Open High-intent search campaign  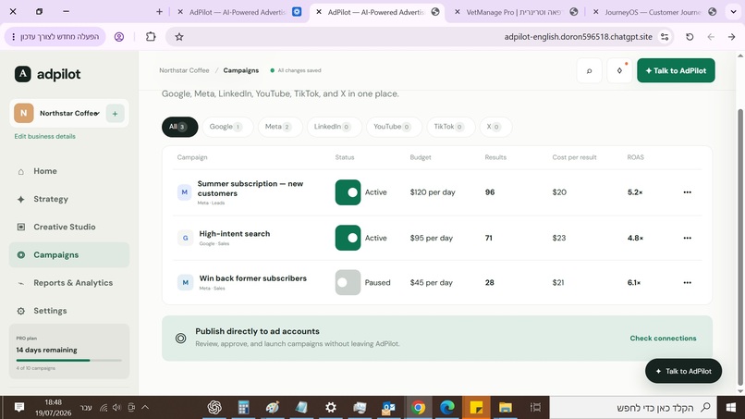tap(235, 234)
